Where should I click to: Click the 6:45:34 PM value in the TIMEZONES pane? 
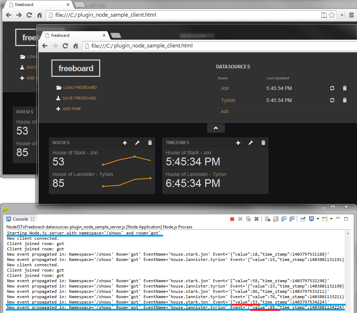[193, 183]
